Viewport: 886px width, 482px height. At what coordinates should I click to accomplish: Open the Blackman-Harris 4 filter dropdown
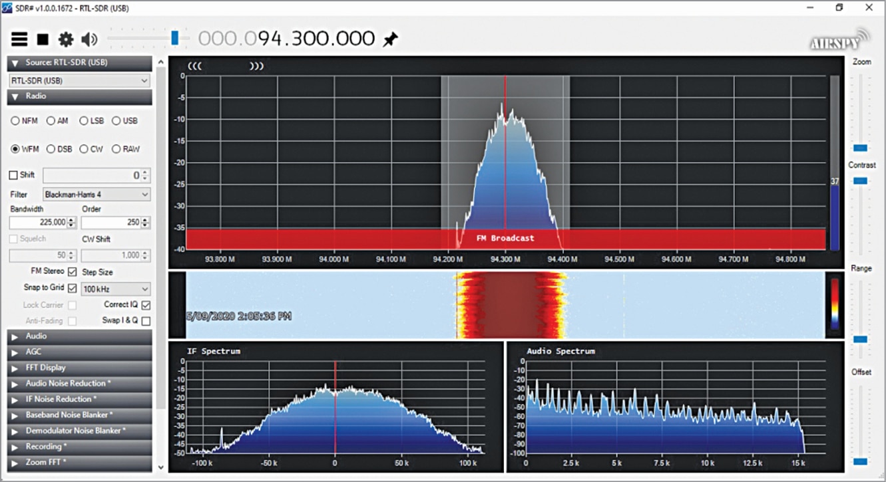click(97, 195)
